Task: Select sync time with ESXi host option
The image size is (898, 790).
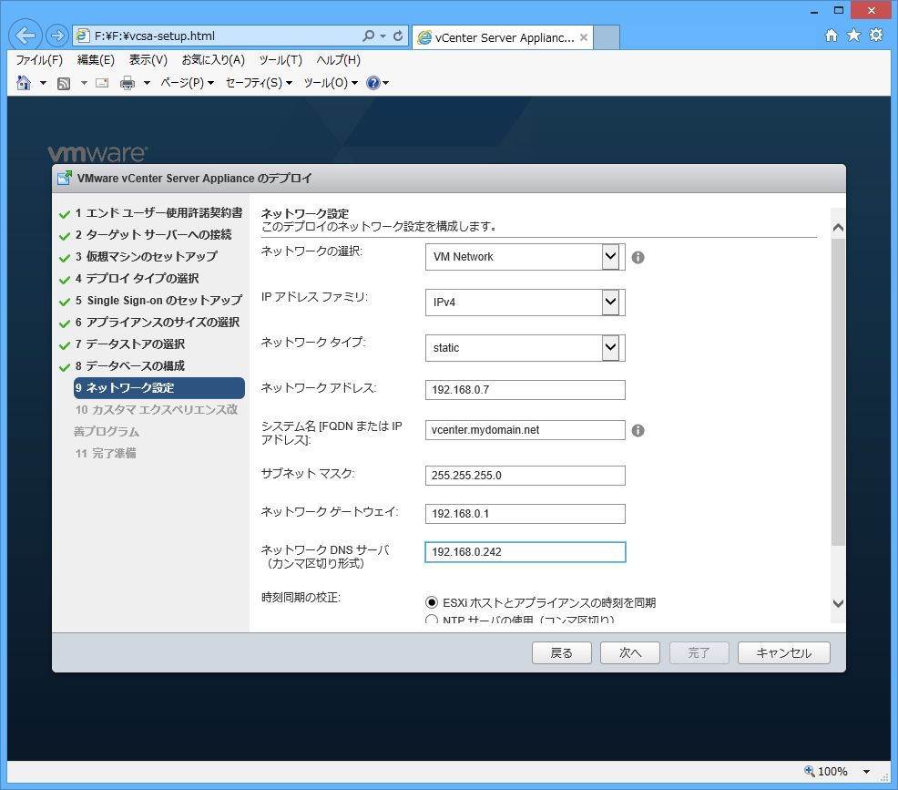Action: click(x=432, y=602)
